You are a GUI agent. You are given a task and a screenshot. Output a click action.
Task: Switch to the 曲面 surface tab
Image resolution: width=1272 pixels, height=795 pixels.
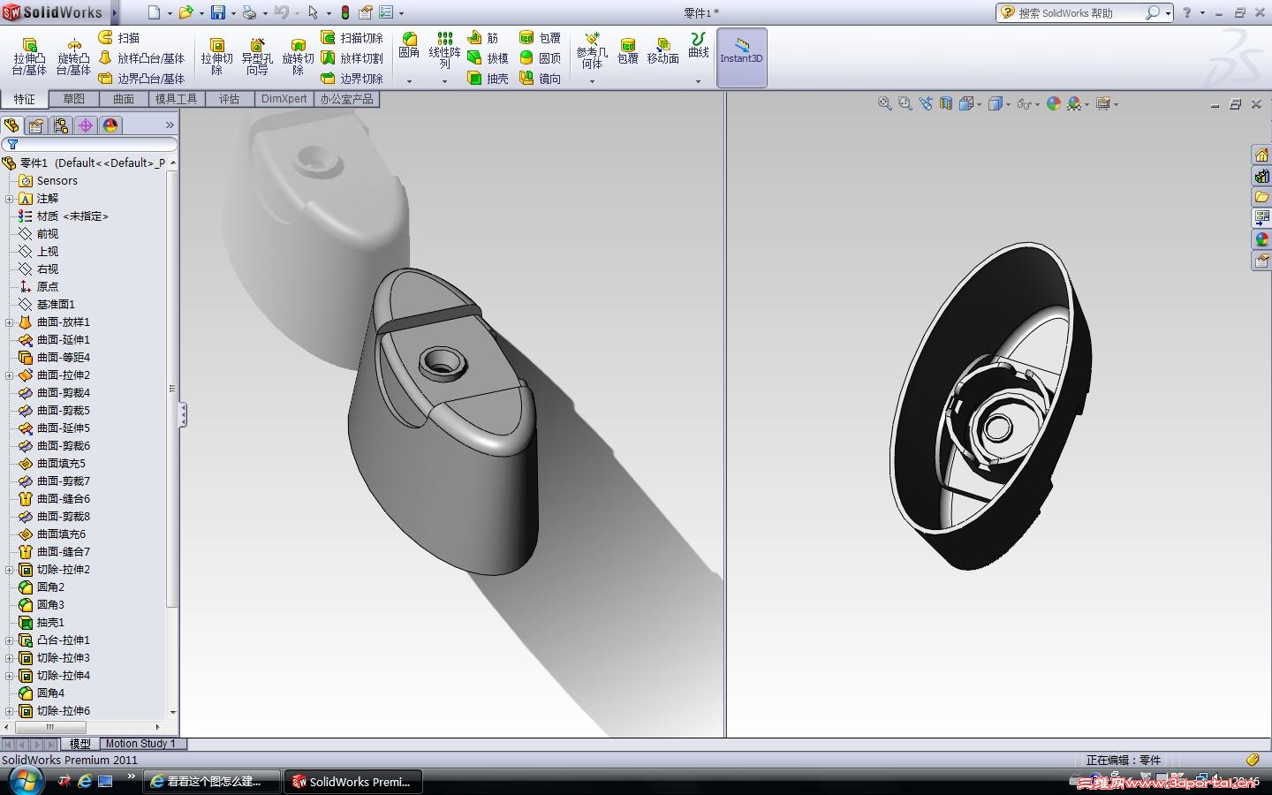point(124,99)
